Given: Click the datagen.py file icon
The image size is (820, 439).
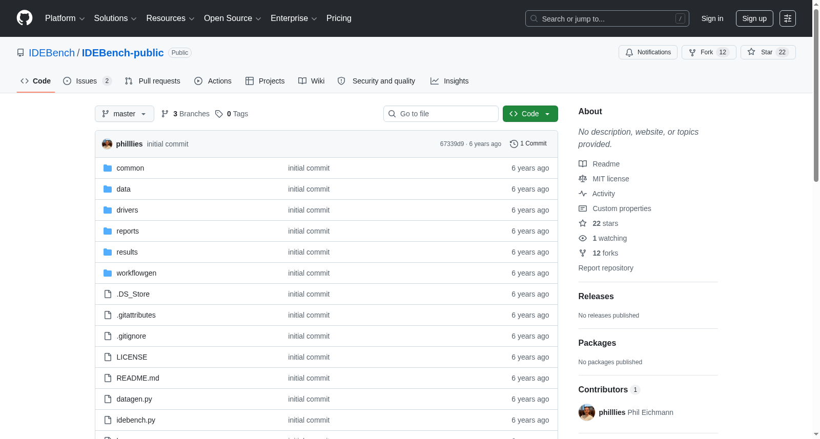Looking at the screenshot, I should coord(108,399).
